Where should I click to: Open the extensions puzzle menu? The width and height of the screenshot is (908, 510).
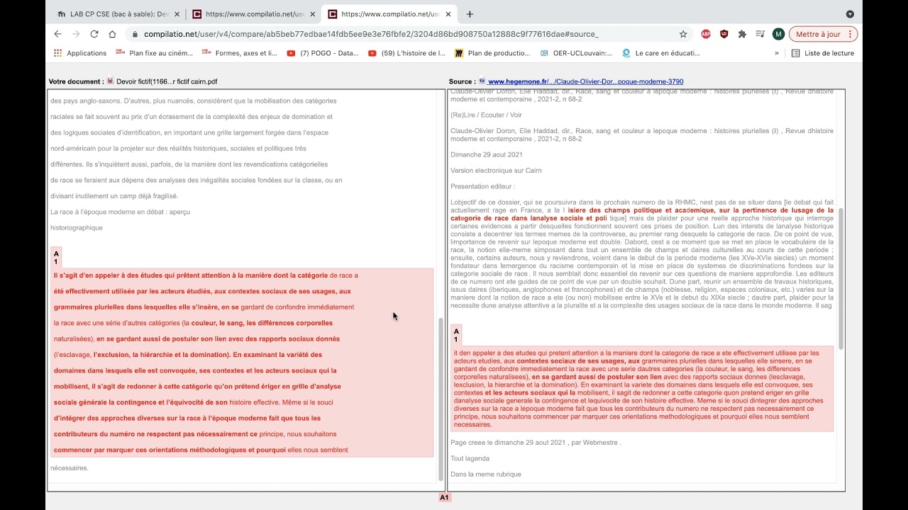click(742, 34)
